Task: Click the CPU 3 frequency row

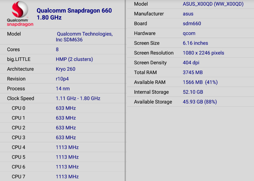Action: pos(63,138)
